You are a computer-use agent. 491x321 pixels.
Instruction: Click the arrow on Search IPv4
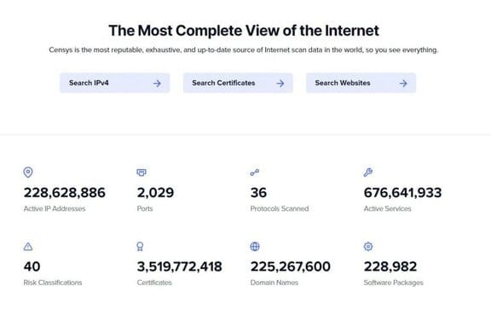pyautogui.click(x=157, y=83)
